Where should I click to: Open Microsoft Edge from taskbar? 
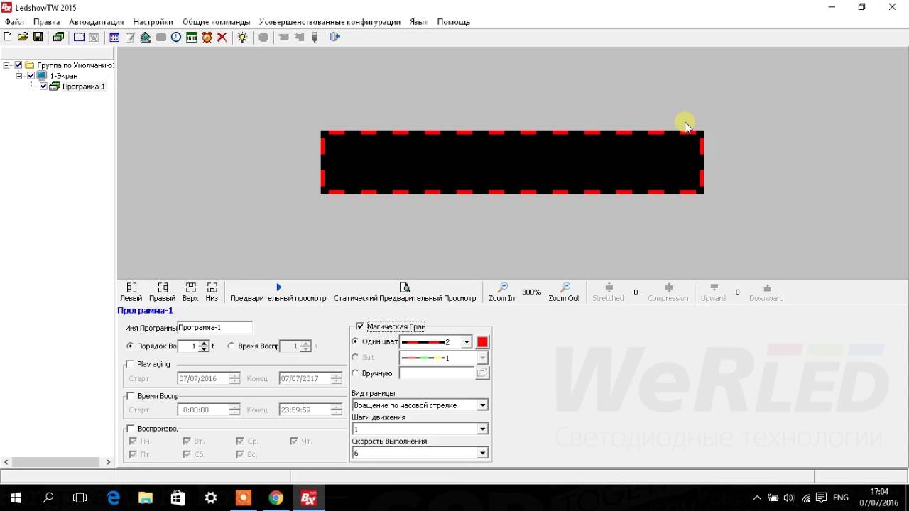click(x=114, y=498)
